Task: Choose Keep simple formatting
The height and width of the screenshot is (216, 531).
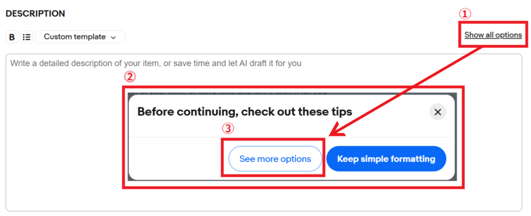Action: [386, 159]
